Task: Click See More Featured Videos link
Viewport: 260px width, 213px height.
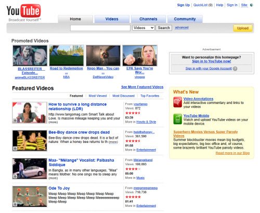Action: tap(142, 87)
